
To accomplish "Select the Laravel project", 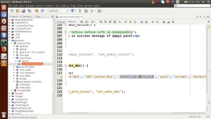I will click(19, 93).
